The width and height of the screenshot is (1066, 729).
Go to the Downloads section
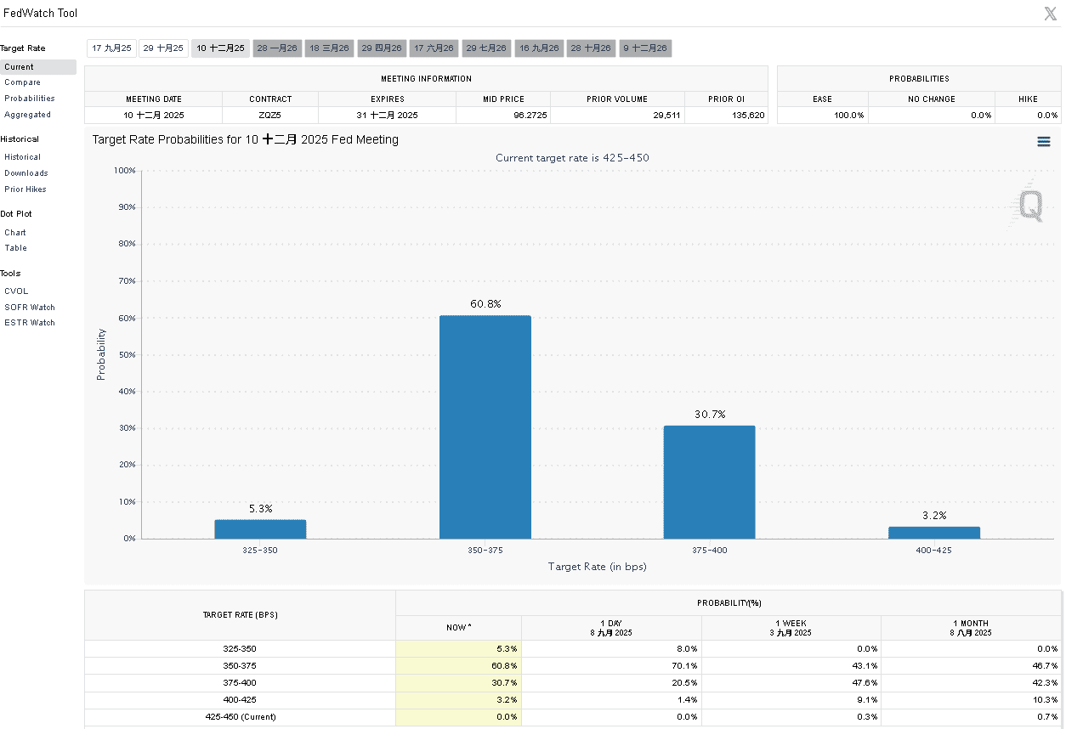[x=26, y=173]
